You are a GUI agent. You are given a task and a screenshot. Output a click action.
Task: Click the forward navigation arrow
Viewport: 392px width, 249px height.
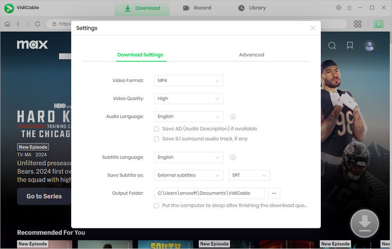pyautogui.click(x=28, y=24)
